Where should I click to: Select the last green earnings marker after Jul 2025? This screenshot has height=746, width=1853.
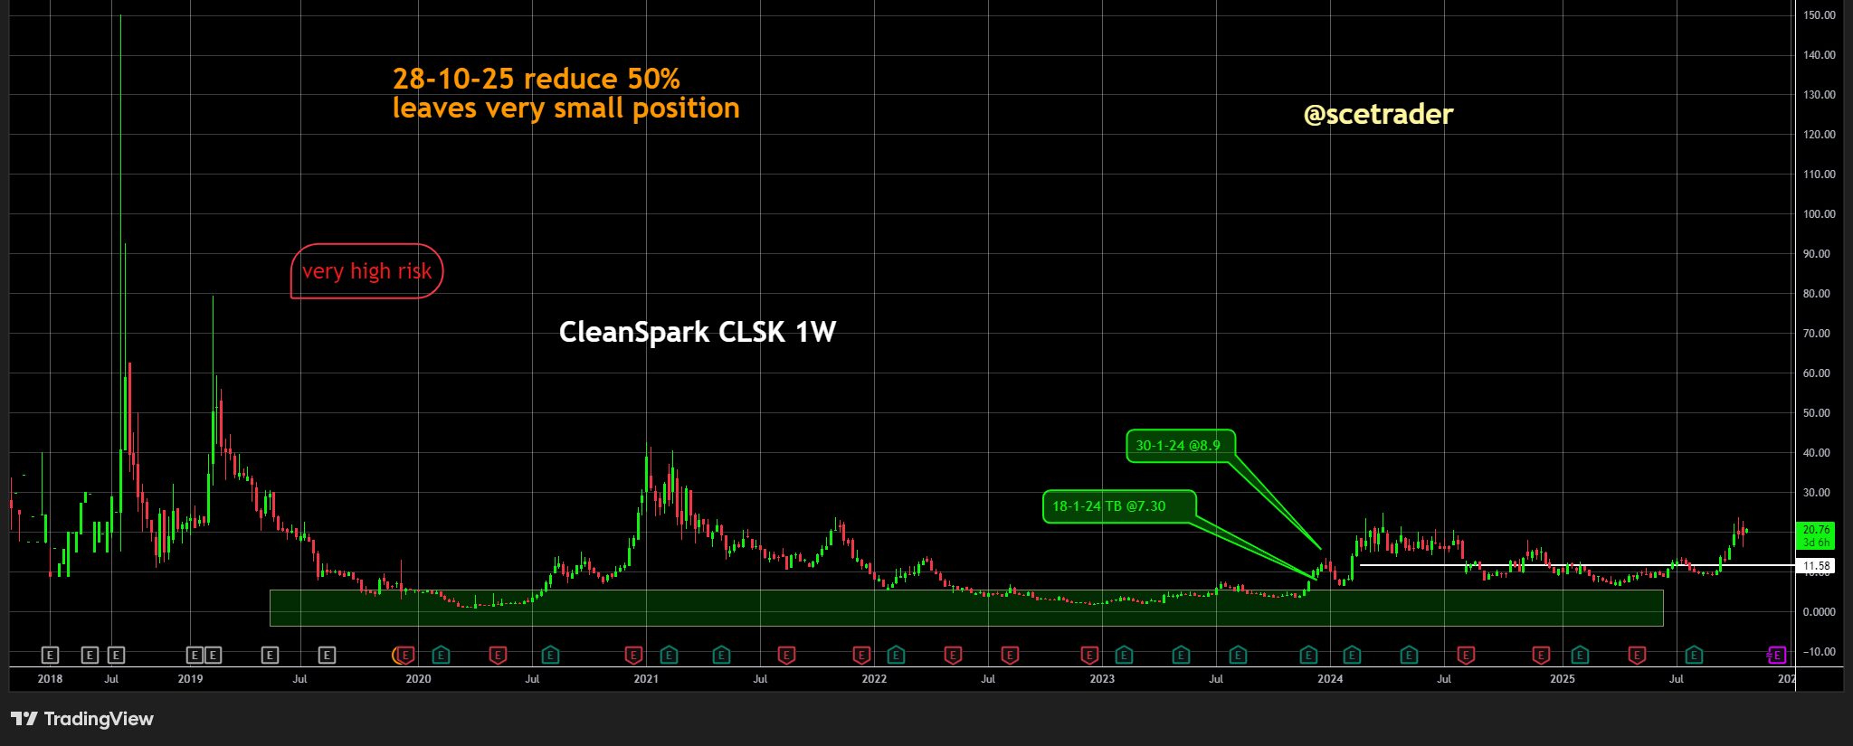pyautogui.click(x=1695, y=655)
